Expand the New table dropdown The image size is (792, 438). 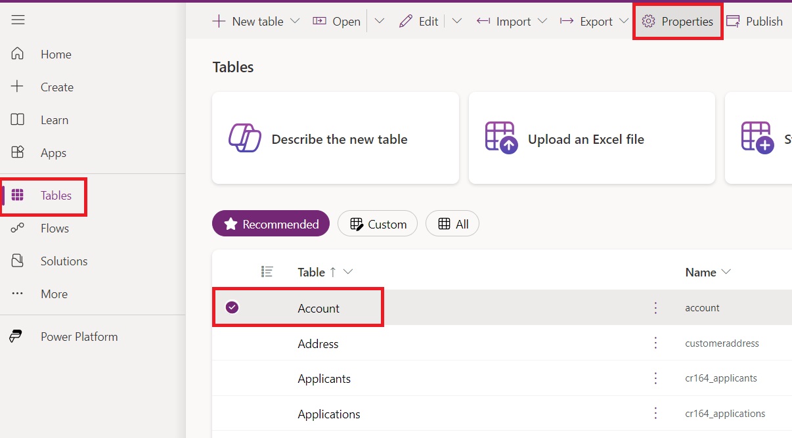tap(295, 21)
